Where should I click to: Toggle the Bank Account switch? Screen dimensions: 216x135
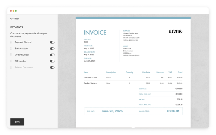click(52, 49)
